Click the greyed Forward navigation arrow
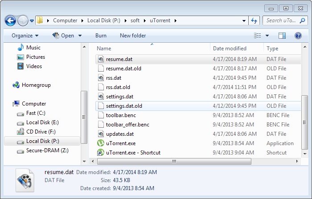The image size is (312, 199). coord(23,20)
